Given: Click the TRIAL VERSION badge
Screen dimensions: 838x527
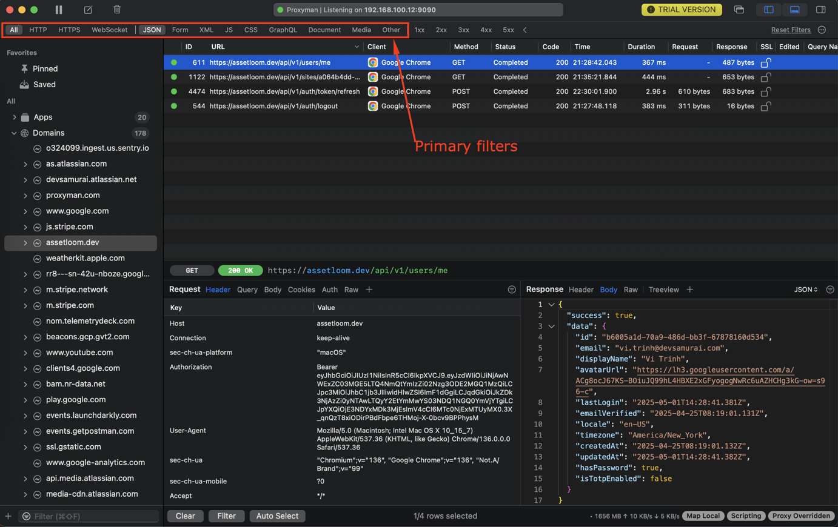Looking at the screenshot, I should pos(682,10).
